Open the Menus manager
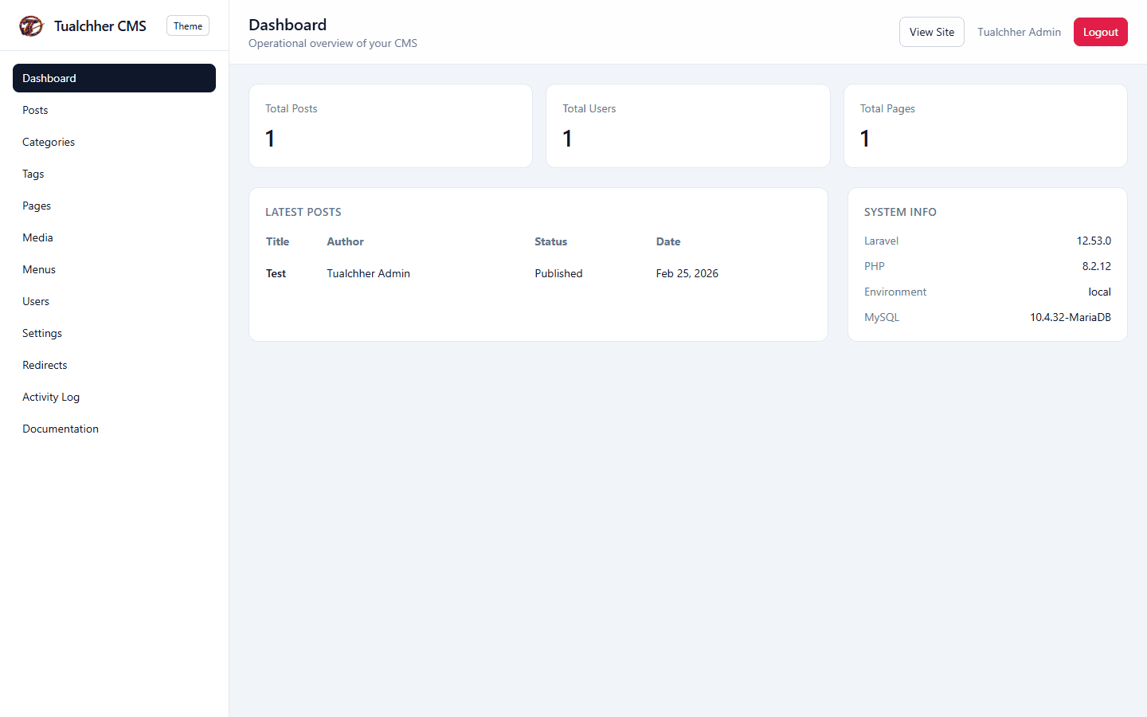The image size is (1147, 717). (38, 269)
